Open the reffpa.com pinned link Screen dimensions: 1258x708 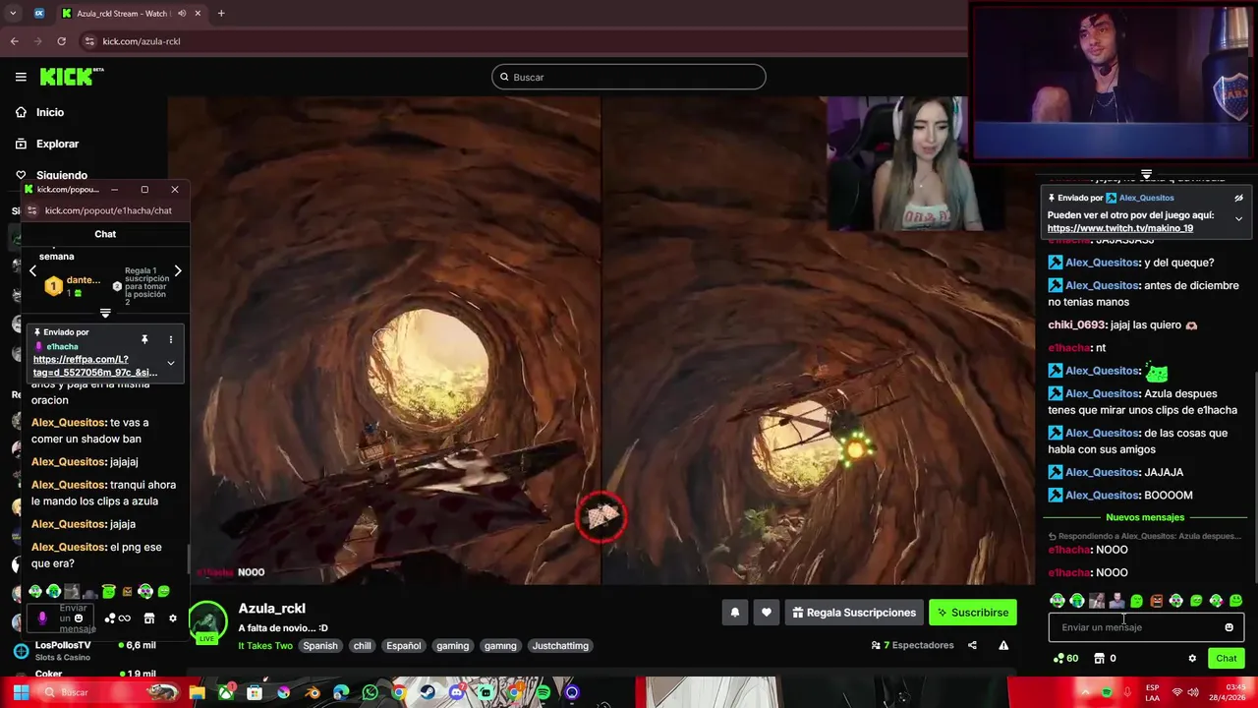pos(94,366)
